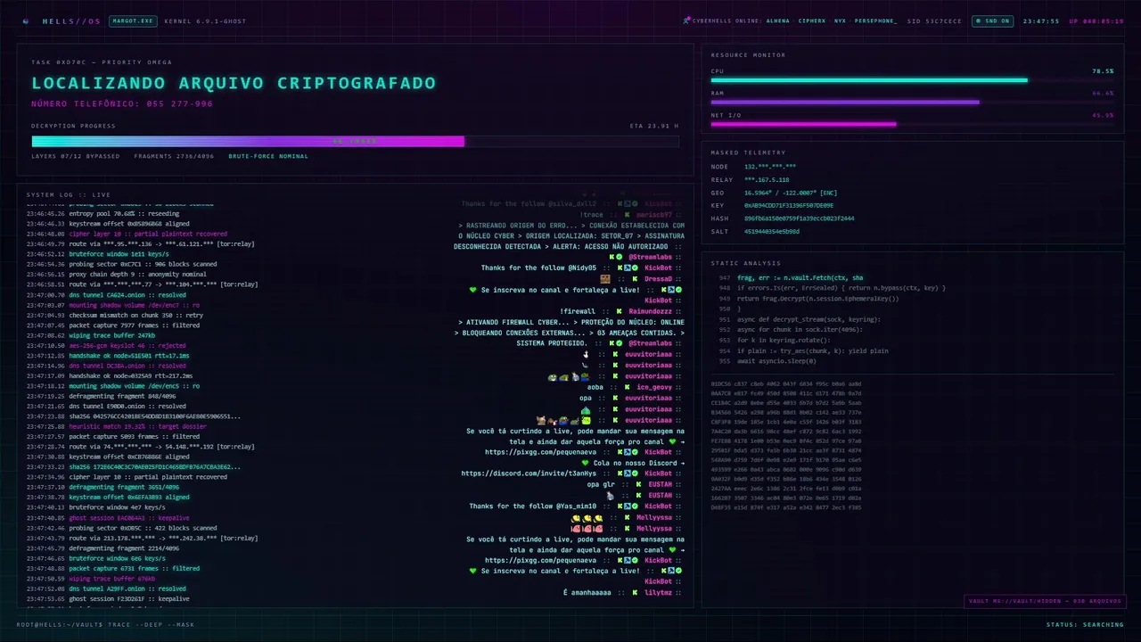
Task: Click the MASKED TELEMETRY panel header
Action: coord(748,152)
